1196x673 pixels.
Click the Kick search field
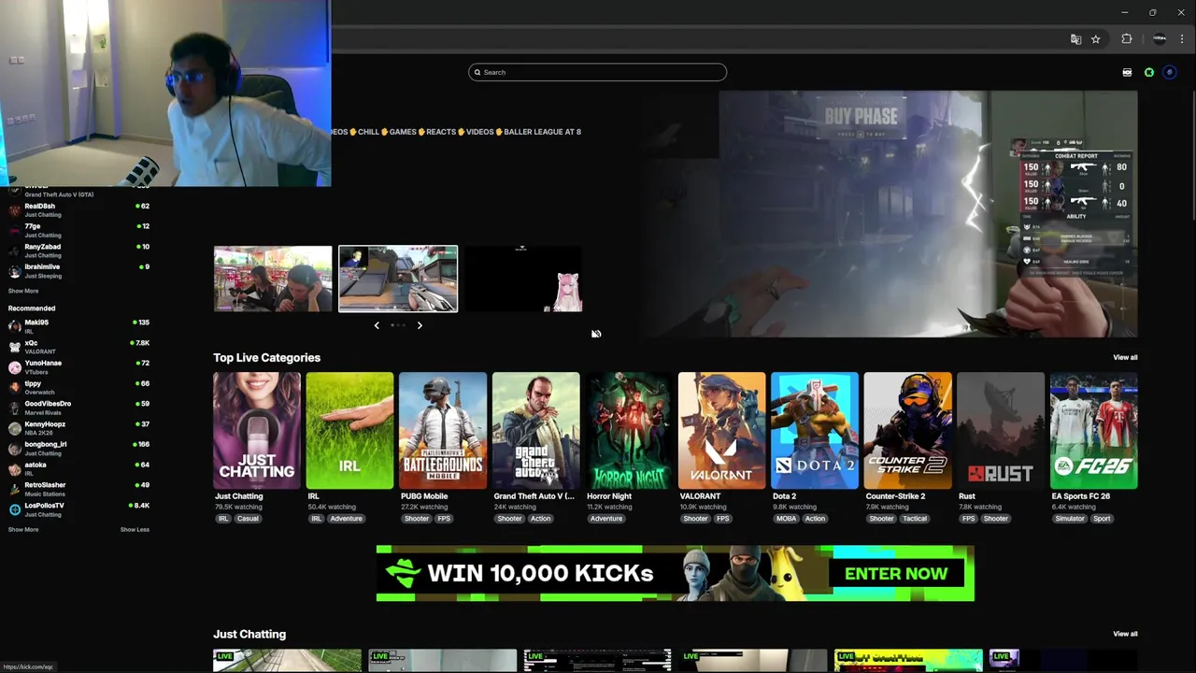[597, 72]
